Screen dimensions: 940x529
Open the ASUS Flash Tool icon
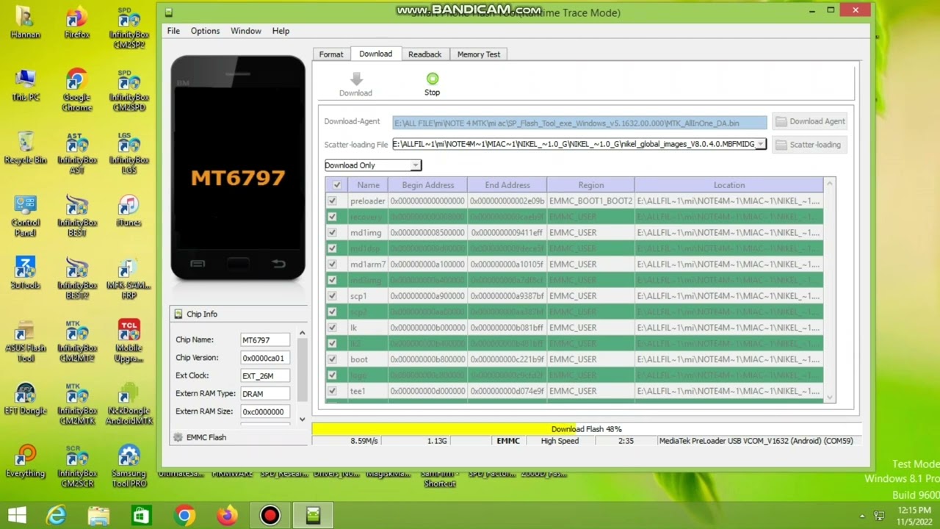pos(25,341)
